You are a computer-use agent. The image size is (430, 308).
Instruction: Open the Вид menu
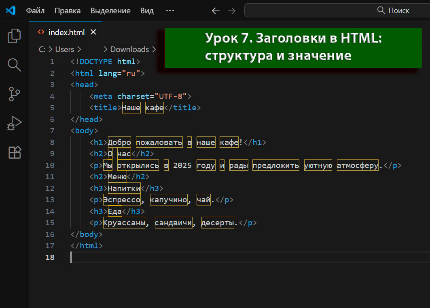pyautogui.click(x=147, y=11)
